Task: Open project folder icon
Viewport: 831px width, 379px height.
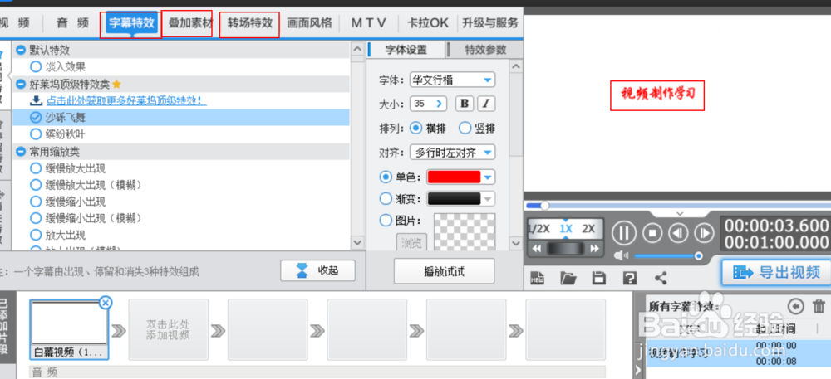Action: tap(568, 277)
